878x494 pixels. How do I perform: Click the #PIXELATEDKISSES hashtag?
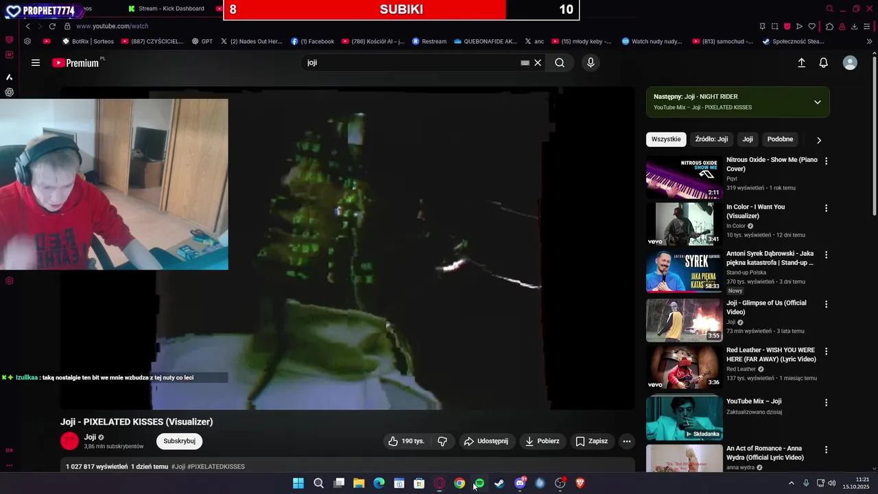pyautogui.click(x=216, y=467)
